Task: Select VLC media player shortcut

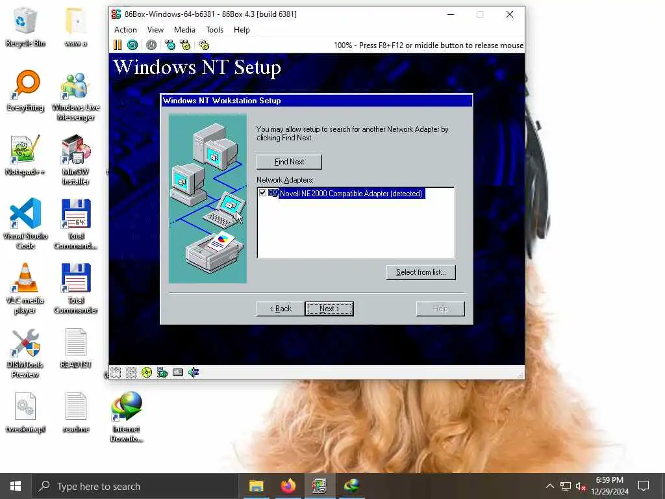Action: (25, 288)
